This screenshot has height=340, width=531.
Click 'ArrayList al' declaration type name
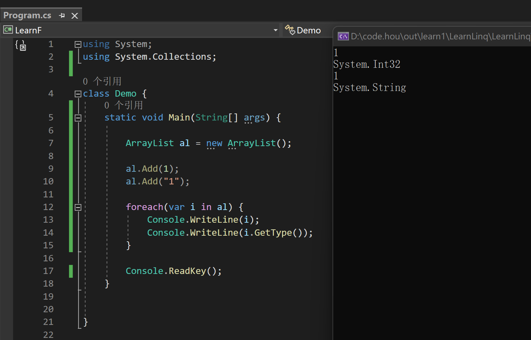point(150,143)
